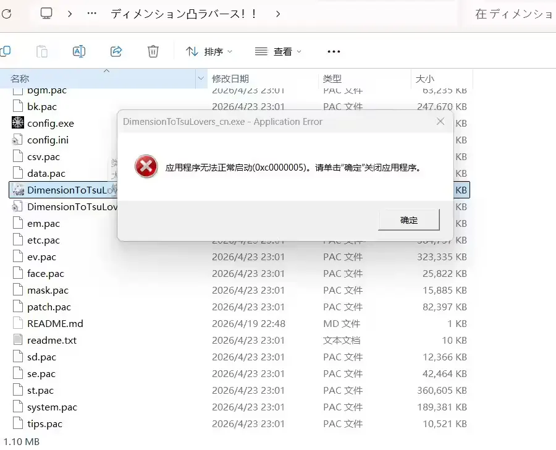Select config.exe file icon
This screenshot has height=450, width=556.
tap(18, 123)
